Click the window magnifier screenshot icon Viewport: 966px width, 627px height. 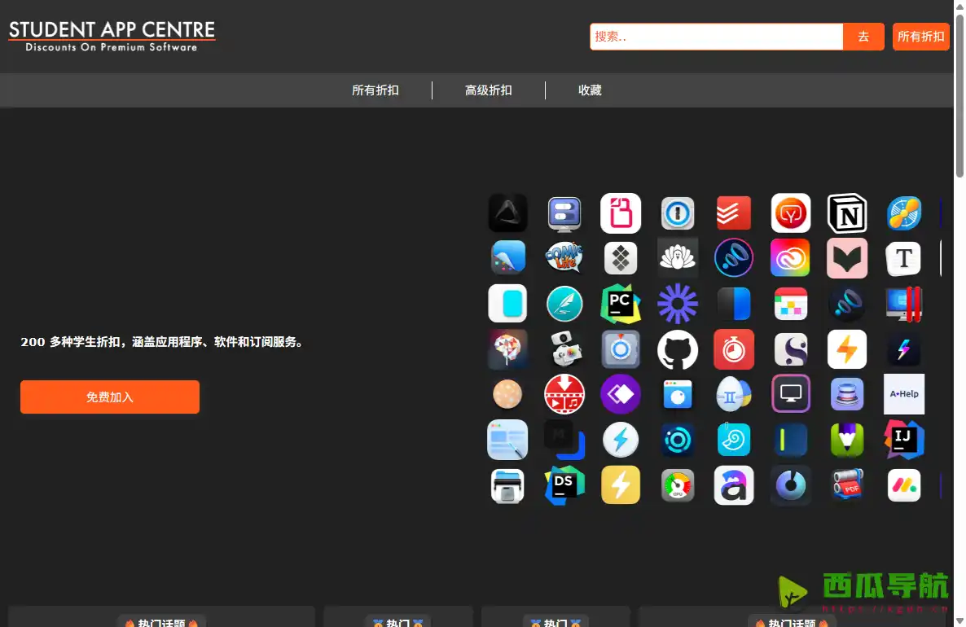click(507, 440)
